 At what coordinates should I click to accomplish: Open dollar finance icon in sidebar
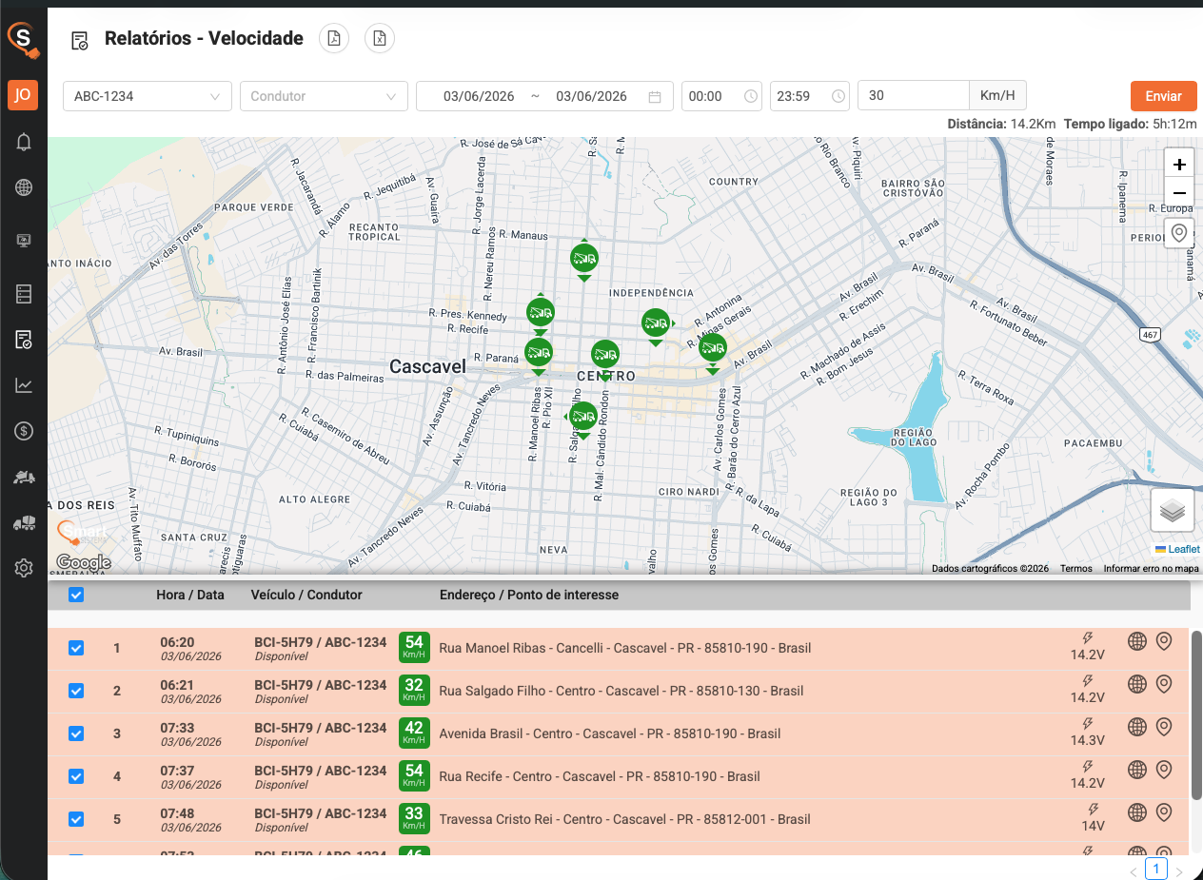coord(24,431)
